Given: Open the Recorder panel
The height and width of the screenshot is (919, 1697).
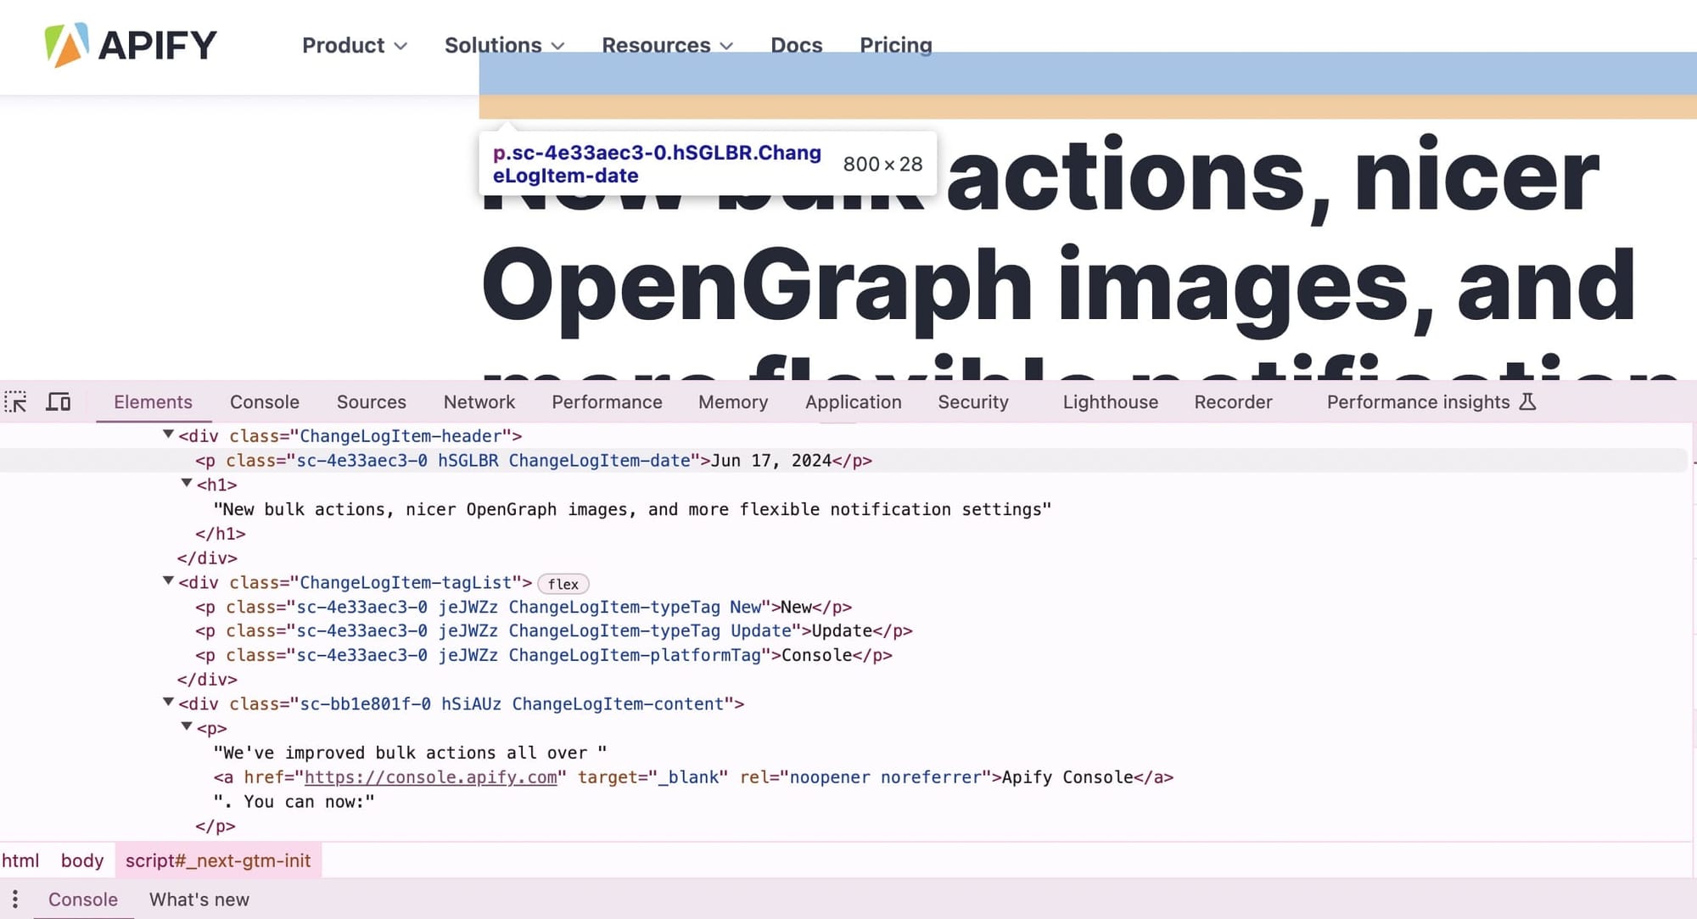Looking at the screenshot, I should [1232, 401].
